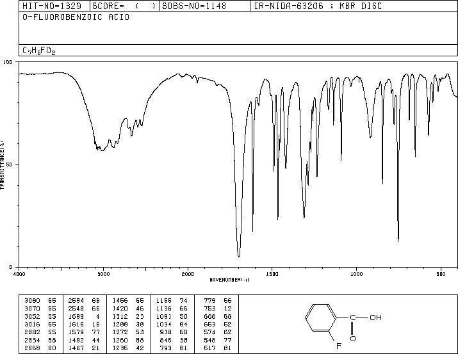Select the 3070 peak entry in table
This screenshot has width=458, height=354.
(x=40, y=309)
